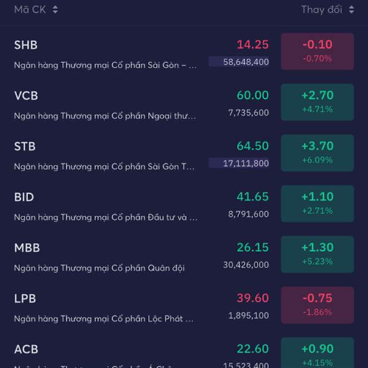Toggle the VCB +2.70 change badge
This screenshot has height=368, width=368.
click(x=317, y=102)
